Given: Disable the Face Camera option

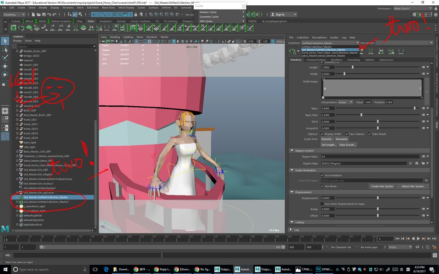Looking at the screenshot, I should point(347,134).
